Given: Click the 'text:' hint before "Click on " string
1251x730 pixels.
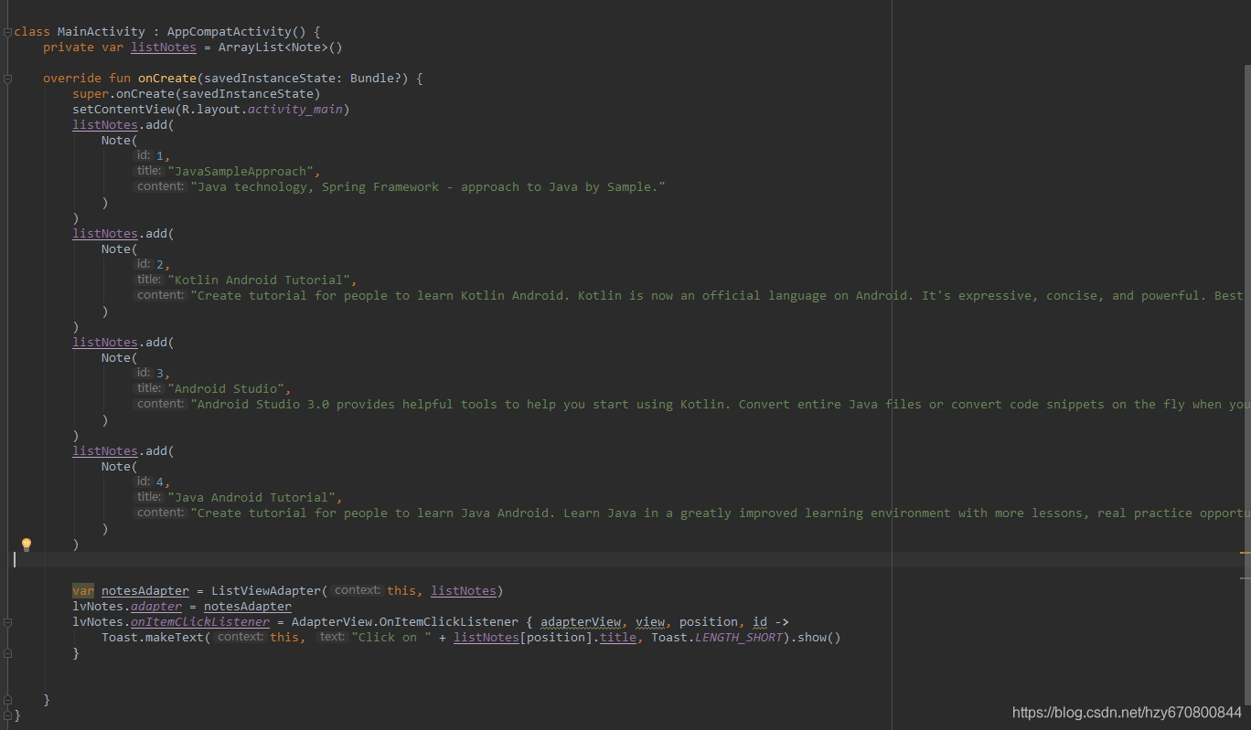Looking at the screenshot, I should coord(333,637).
